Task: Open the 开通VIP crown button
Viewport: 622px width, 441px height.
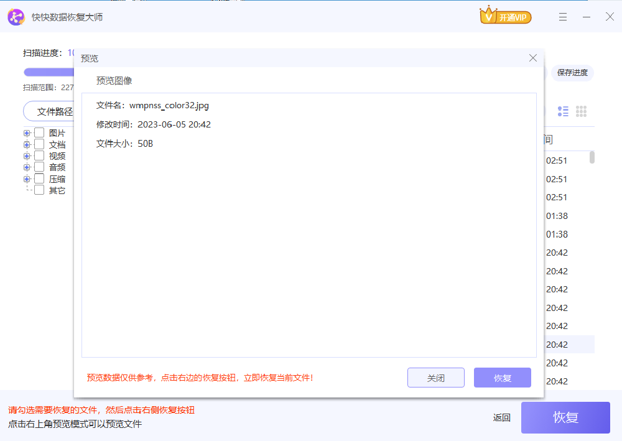Action: point(505,16)
